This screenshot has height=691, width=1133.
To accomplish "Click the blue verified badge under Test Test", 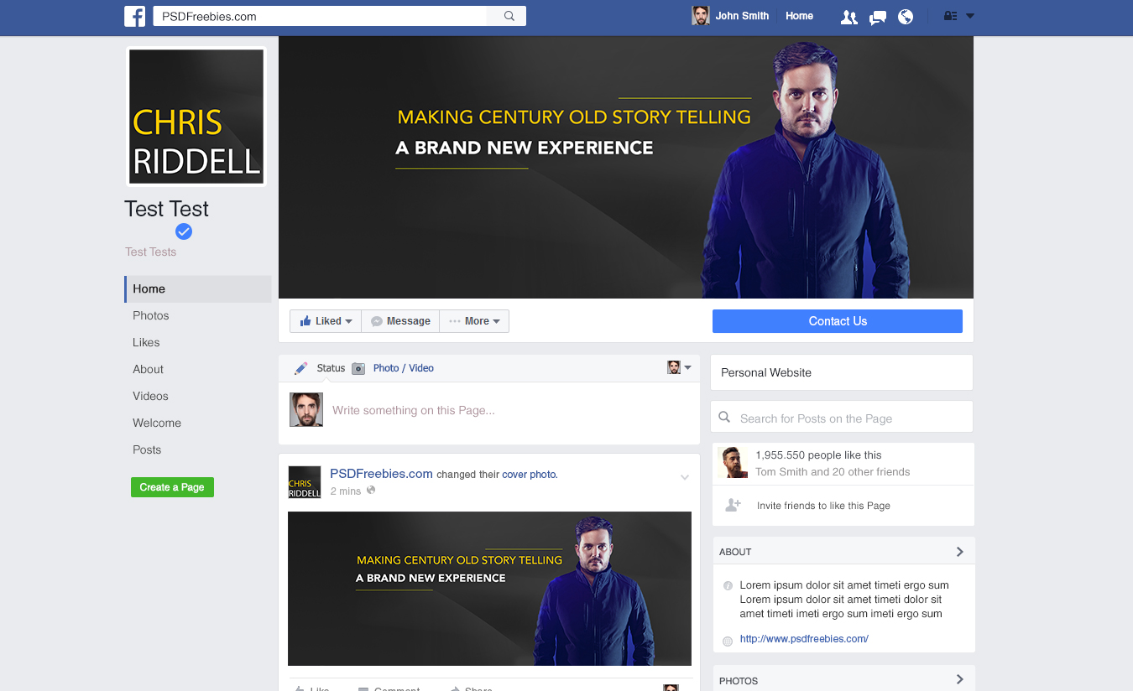I will [183, 231].
